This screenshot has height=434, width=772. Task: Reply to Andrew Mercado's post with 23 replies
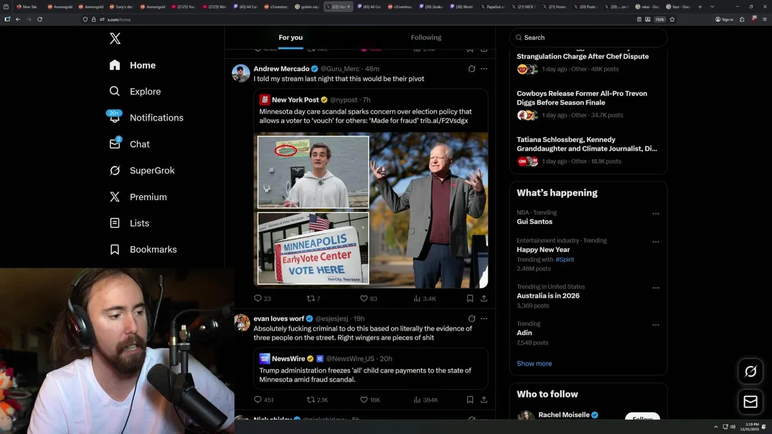[262, 298]
